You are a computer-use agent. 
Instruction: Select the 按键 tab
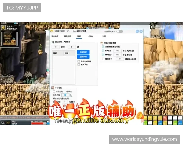coord(79,36)
